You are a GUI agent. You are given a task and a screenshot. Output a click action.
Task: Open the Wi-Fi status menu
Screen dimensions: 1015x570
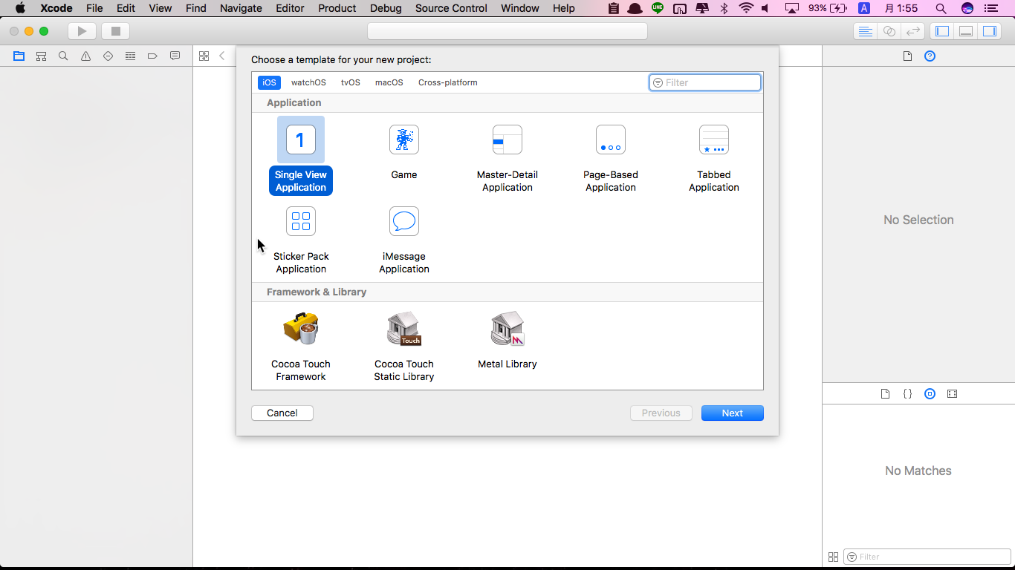746,8
